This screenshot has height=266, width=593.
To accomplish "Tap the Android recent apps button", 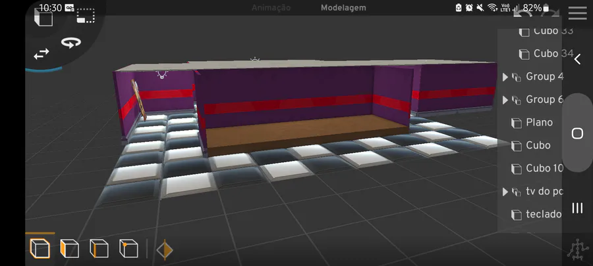I will click(x=577, y=208).
